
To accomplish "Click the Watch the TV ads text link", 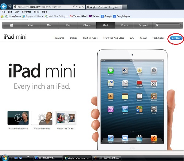I will (66, 128).
